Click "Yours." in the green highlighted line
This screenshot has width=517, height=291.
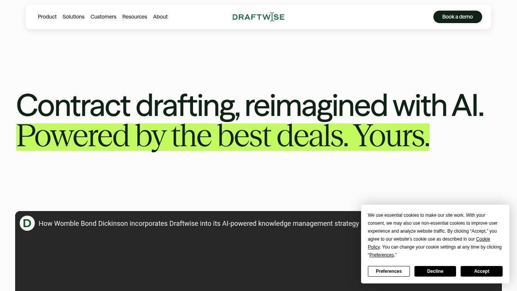point(392,136)
